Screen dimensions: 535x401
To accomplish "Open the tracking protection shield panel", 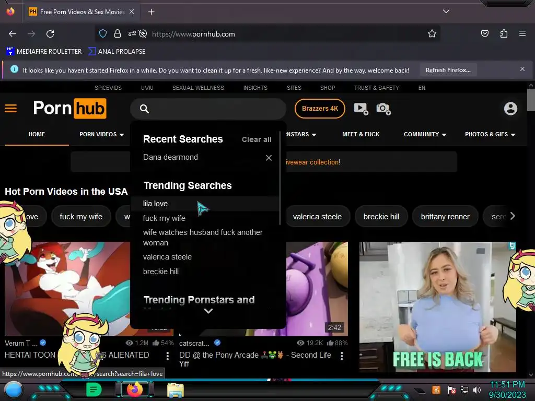I will coord(103,34).
